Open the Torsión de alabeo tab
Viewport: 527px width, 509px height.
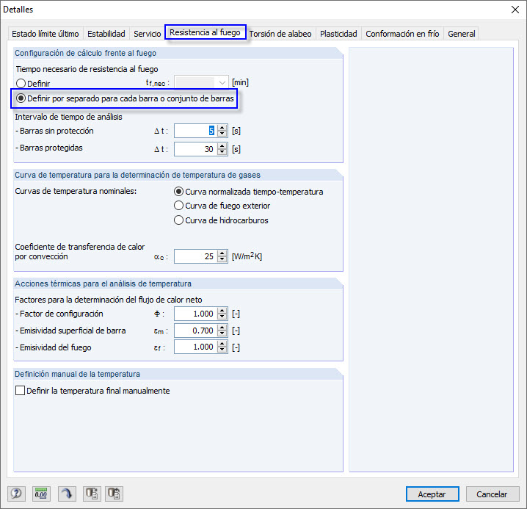point(280,34)
